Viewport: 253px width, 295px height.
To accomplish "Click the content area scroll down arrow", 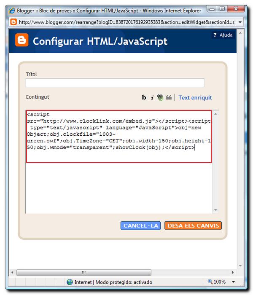I will click(x=216, y=210).
